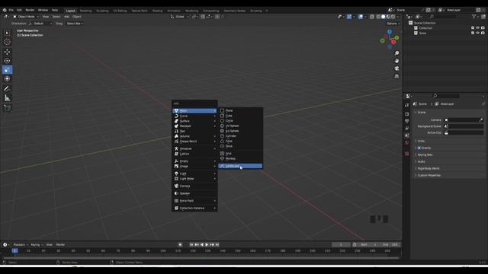This screenshot has width=488, height=274.
Task: Open the Render properties tab icon
Action: 406,114
